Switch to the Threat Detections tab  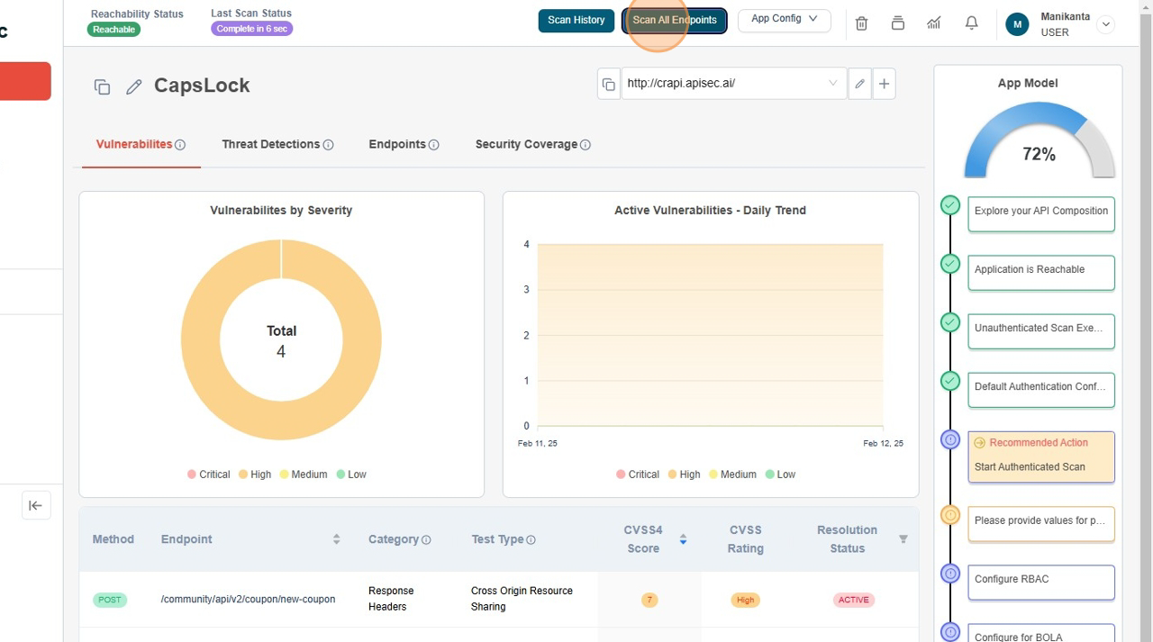coord(271,144)
